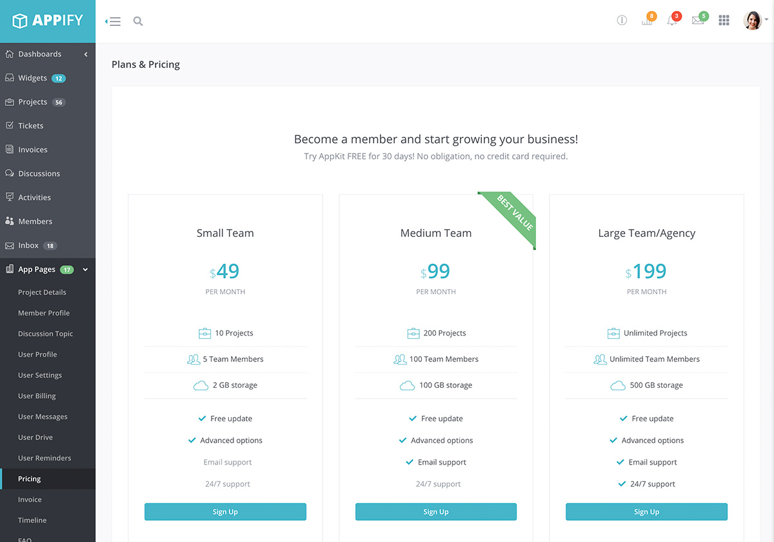This screenshot has width=774, height=542.
Task: Sign up for the Small Team plan
Action: click(225, 512)
